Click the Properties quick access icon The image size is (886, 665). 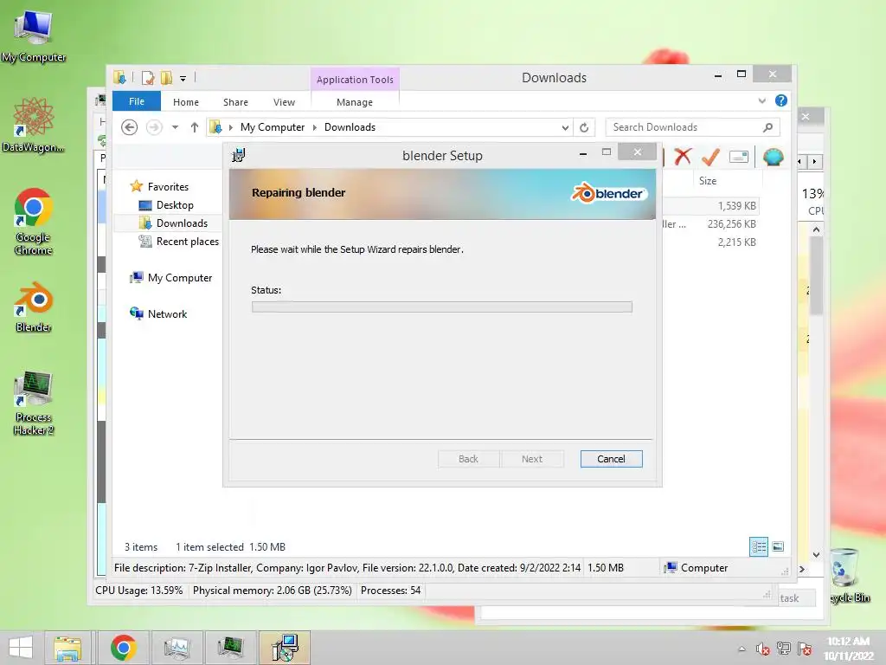(148, 78)
